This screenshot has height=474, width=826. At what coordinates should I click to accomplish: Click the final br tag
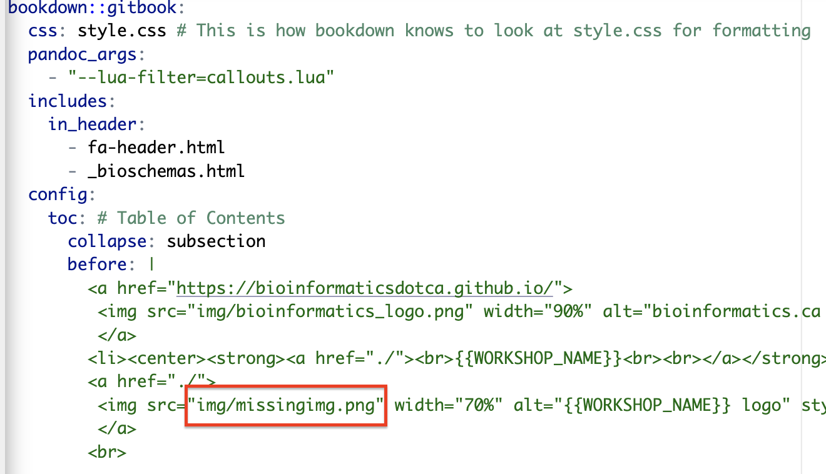[106, 451]
